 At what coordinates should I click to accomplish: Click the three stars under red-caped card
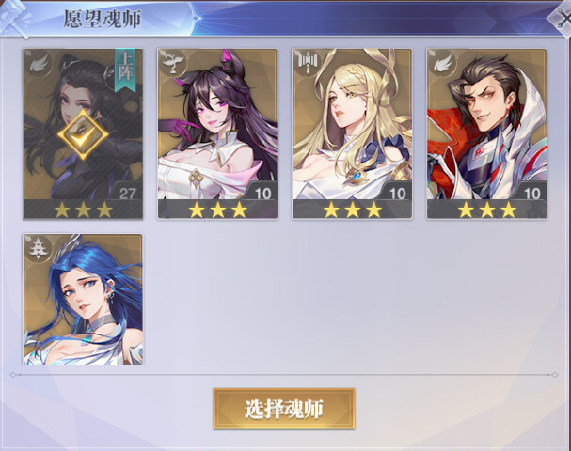(487, 210)
